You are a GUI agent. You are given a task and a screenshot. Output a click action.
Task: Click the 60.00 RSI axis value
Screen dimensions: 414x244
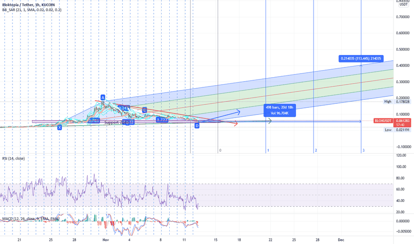(400, 189)
